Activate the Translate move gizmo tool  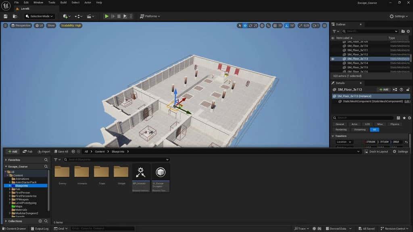pos(245,25)
